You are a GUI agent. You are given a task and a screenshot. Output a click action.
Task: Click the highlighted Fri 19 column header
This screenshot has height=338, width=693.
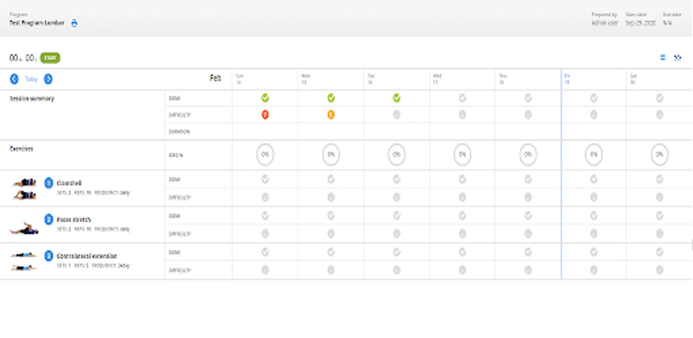pyautogui.click(x=594, y=79)
